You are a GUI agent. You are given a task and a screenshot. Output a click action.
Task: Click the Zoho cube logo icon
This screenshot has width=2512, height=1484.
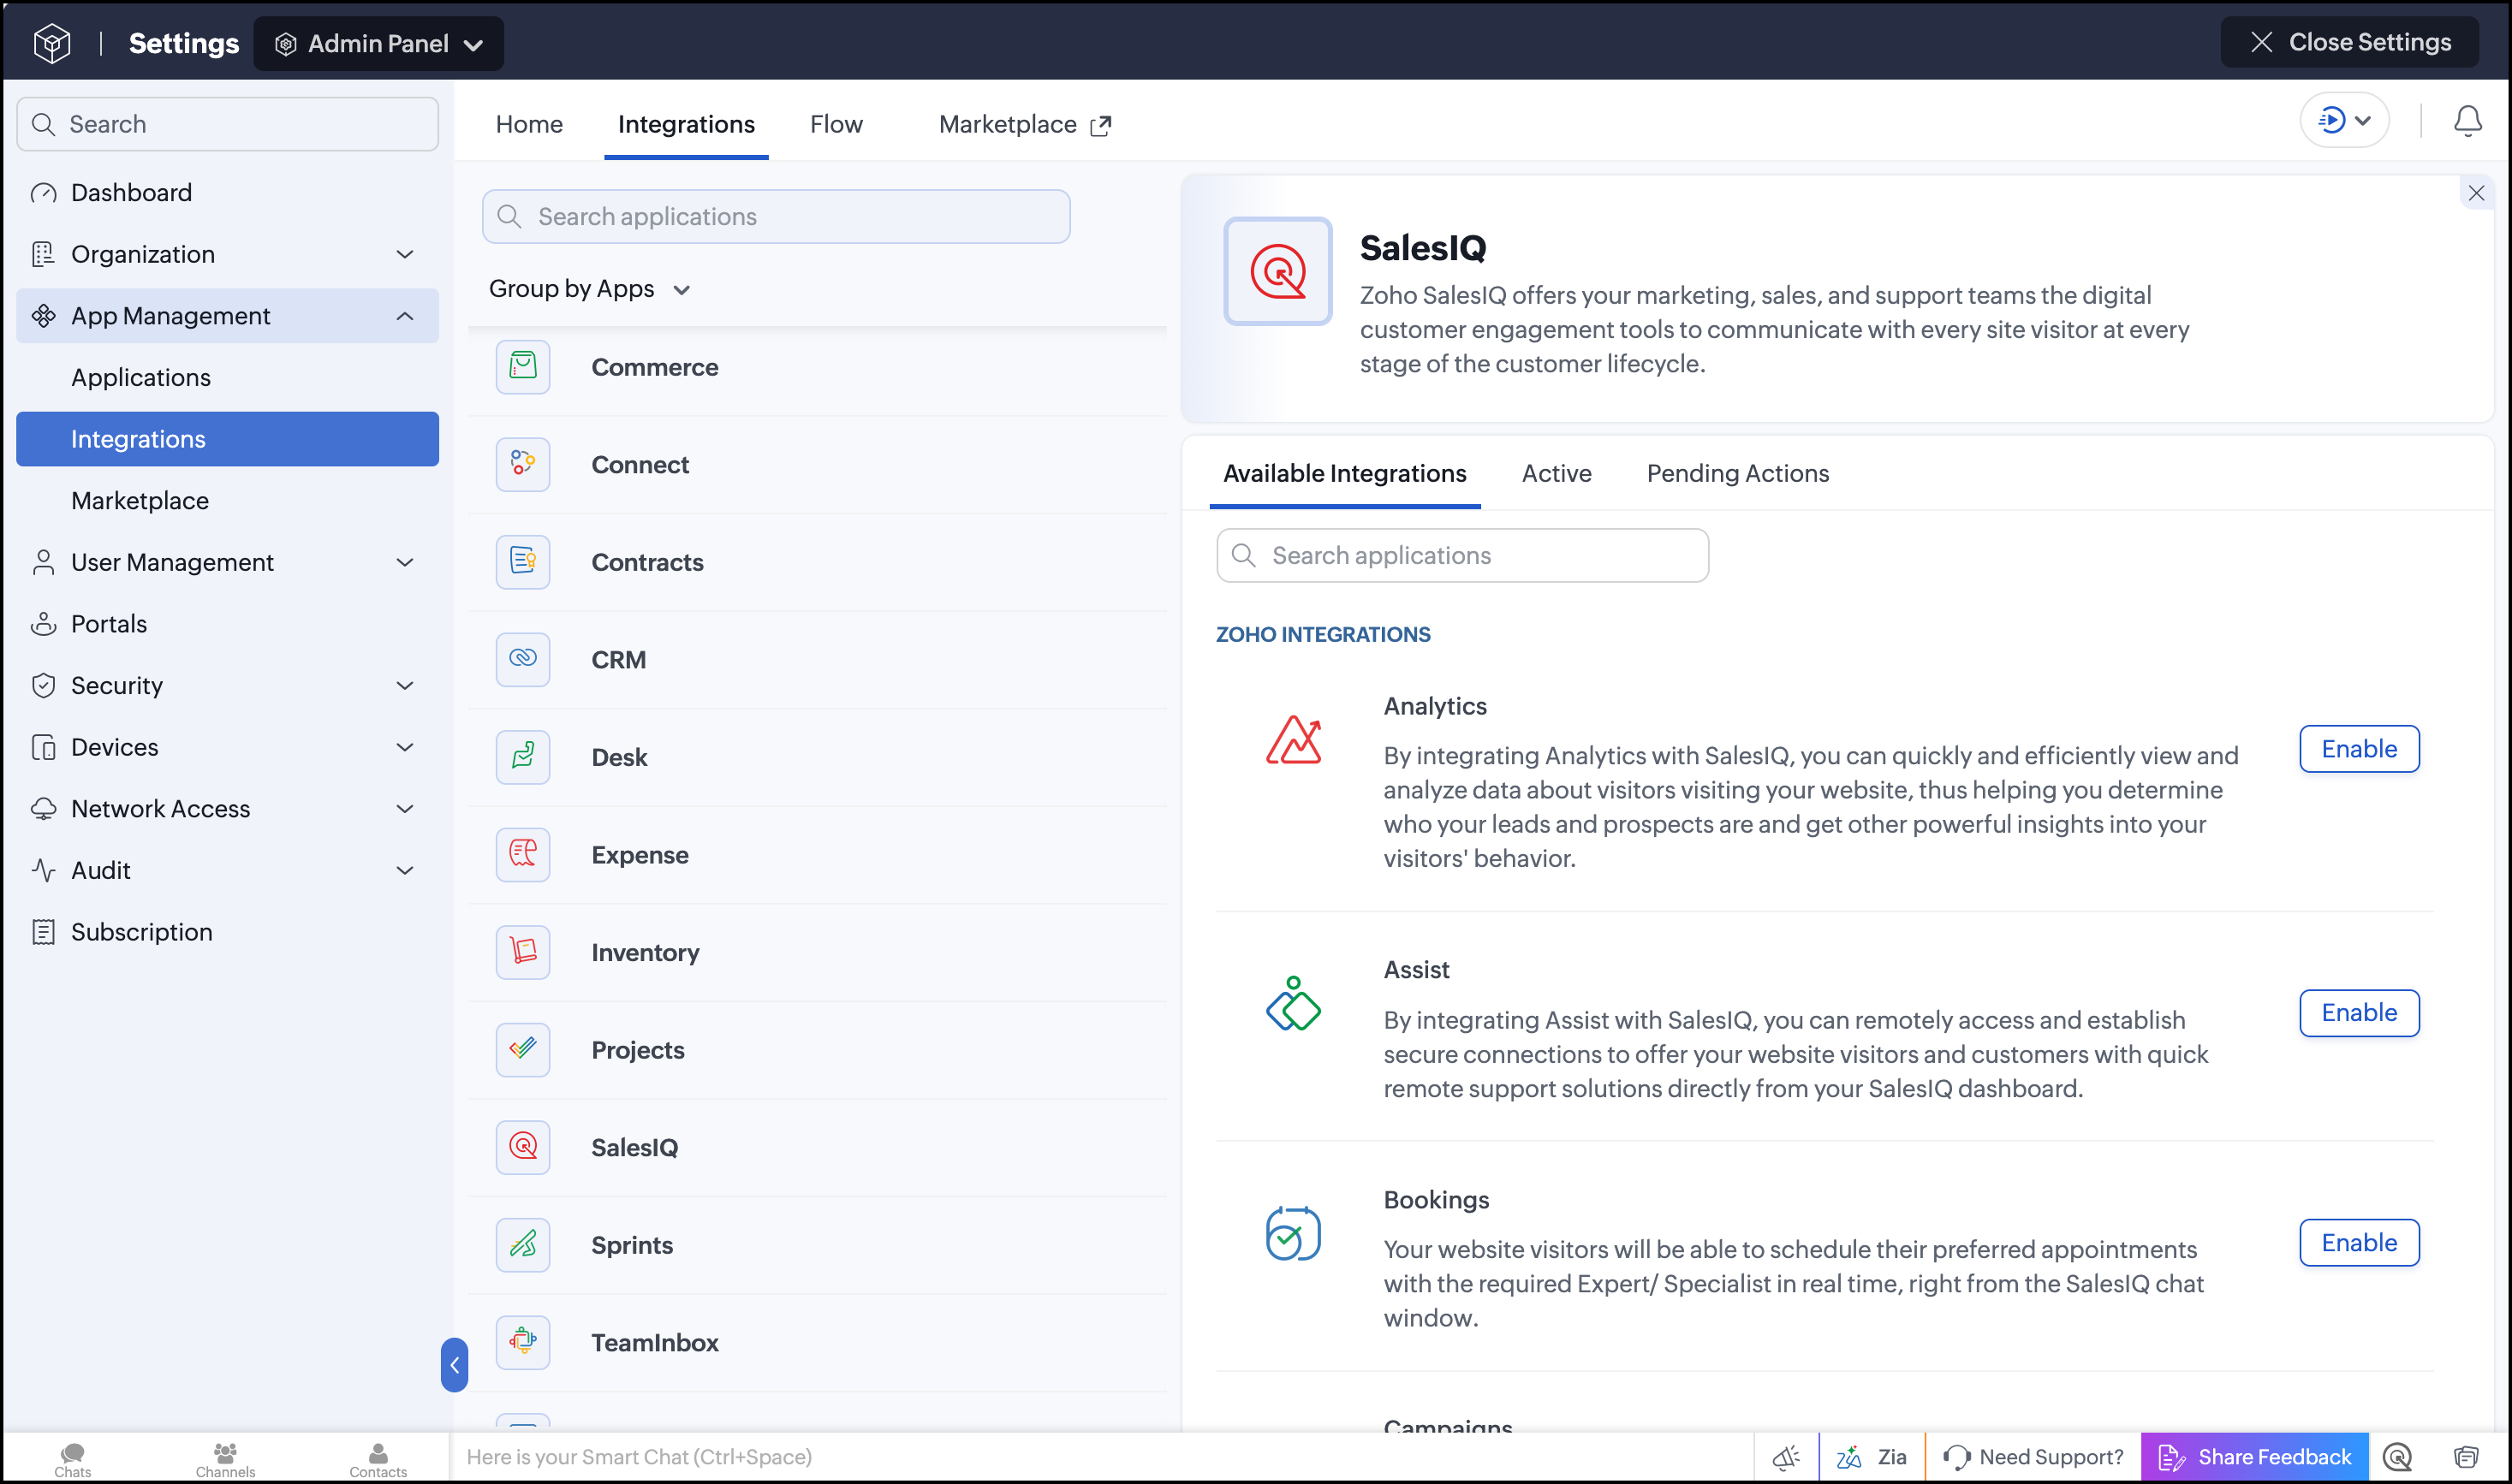(x=52, y=43)
